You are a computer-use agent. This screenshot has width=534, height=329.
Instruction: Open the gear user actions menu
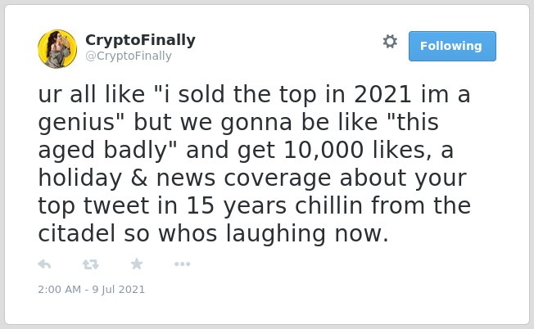390,42
